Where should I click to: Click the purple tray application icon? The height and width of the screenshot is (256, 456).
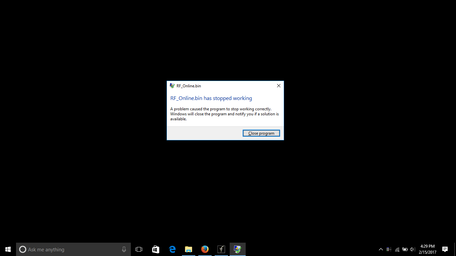tap(389, 249)
